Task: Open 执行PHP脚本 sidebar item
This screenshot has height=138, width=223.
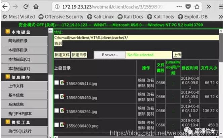Action: (x=25, y=114)
